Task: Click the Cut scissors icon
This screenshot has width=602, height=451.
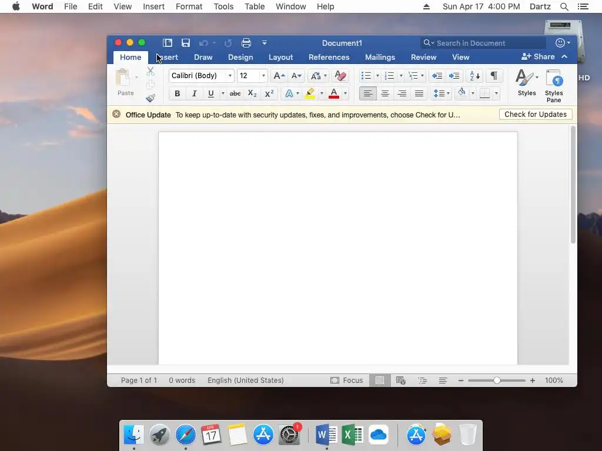Action: pyautogui.click(x=150, y=71)
